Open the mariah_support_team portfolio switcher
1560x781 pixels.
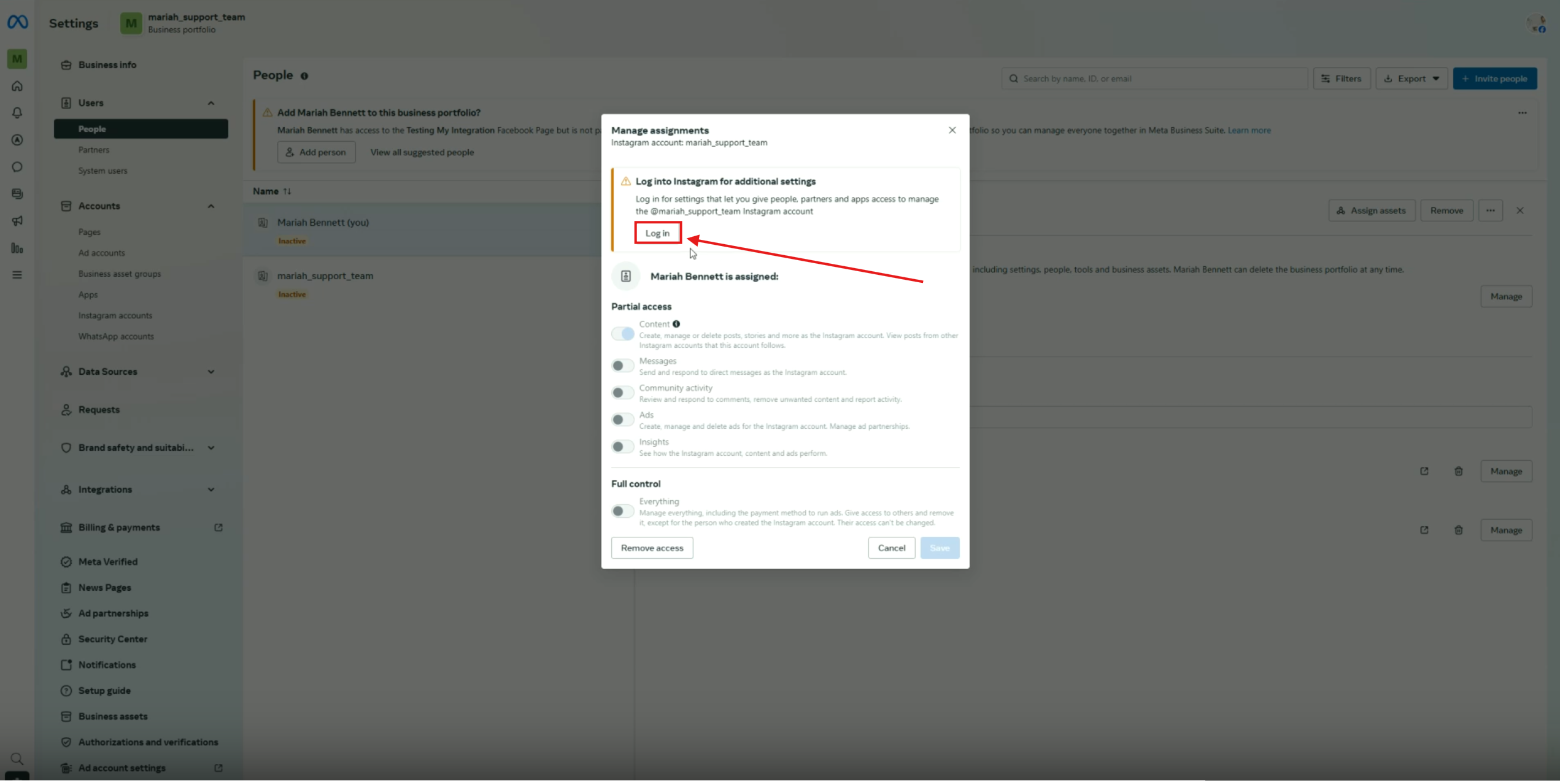(183, 23)
